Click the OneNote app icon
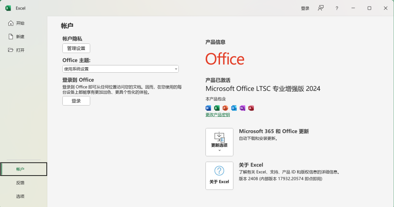394x207 pixels. point(242,108)
